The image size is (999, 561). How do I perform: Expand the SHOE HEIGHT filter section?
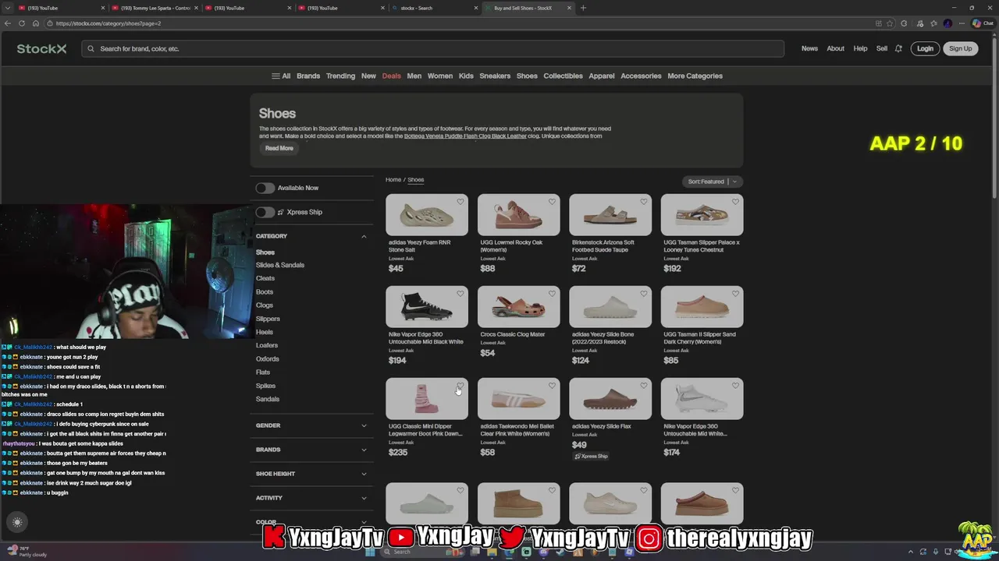tap(311, 474)
